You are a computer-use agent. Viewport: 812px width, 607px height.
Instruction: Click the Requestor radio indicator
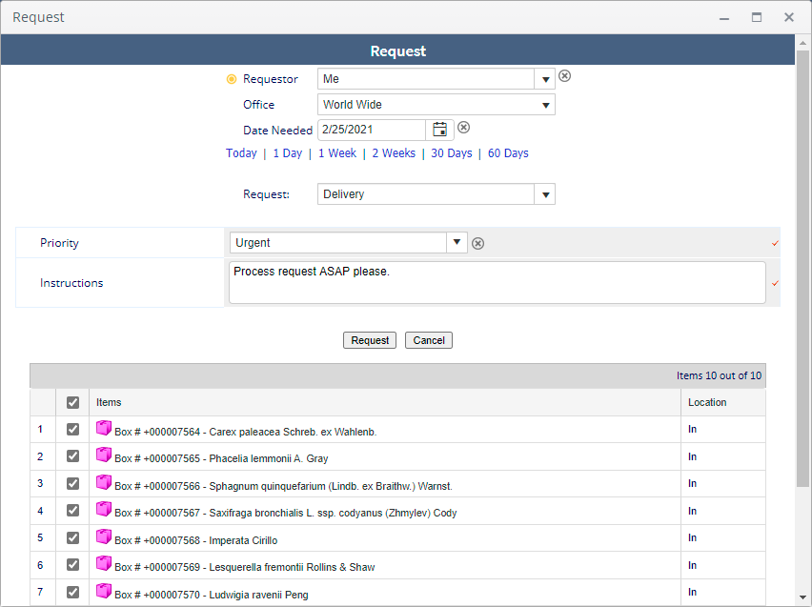click(232, 79)
